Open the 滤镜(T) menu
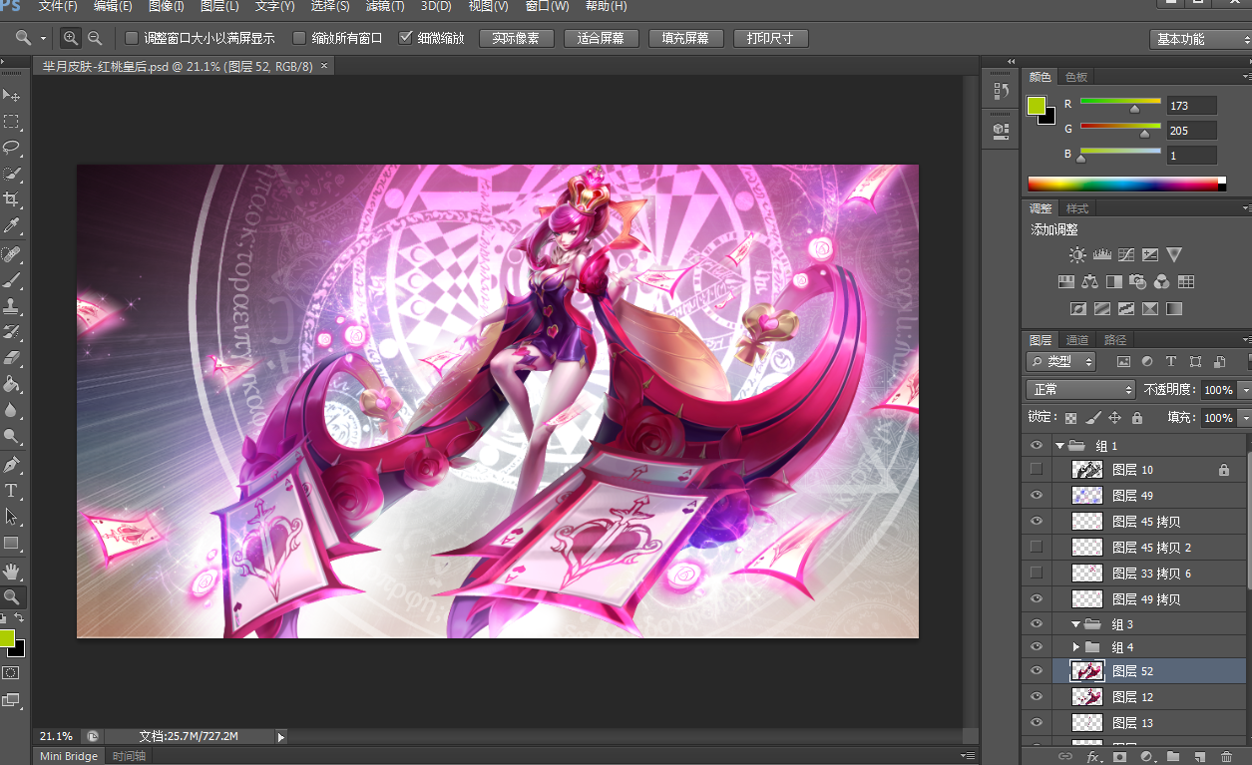 [x=385, y=6]
